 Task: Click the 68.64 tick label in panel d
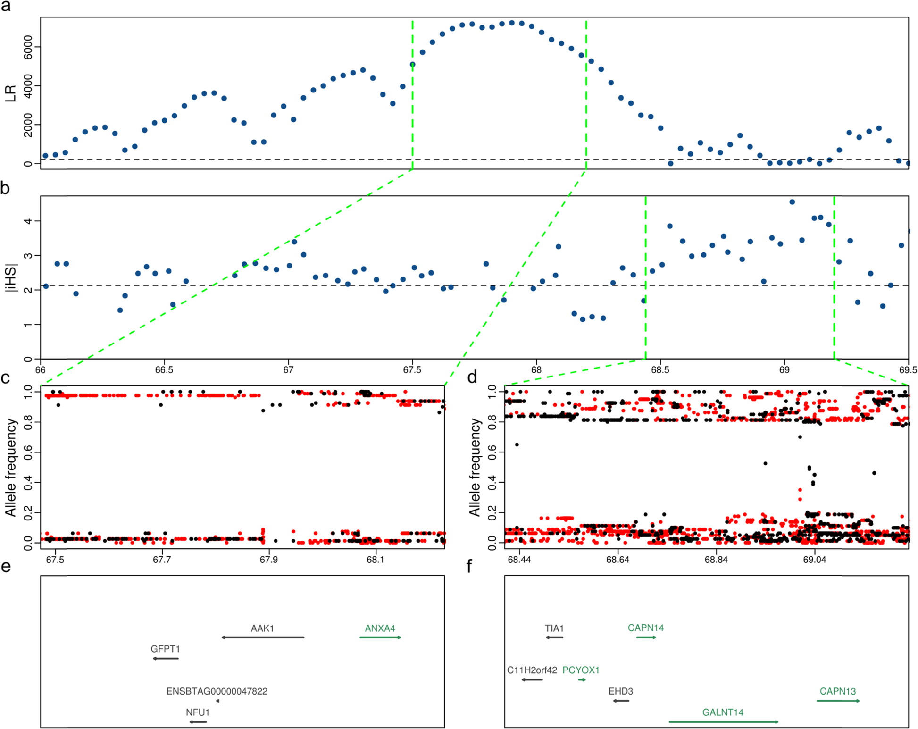tap(618, 560)
